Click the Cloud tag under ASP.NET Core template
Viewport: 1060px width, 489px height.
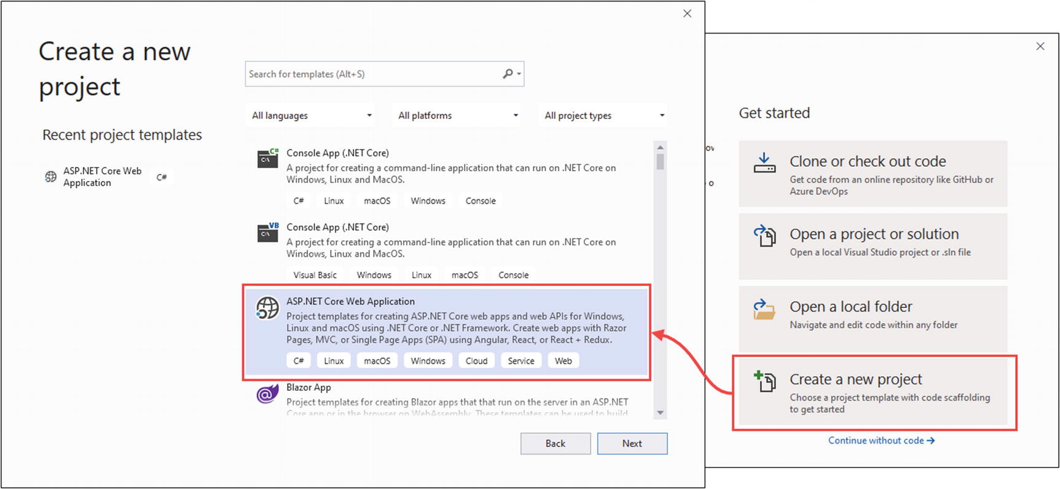click(x=476, y=361)
